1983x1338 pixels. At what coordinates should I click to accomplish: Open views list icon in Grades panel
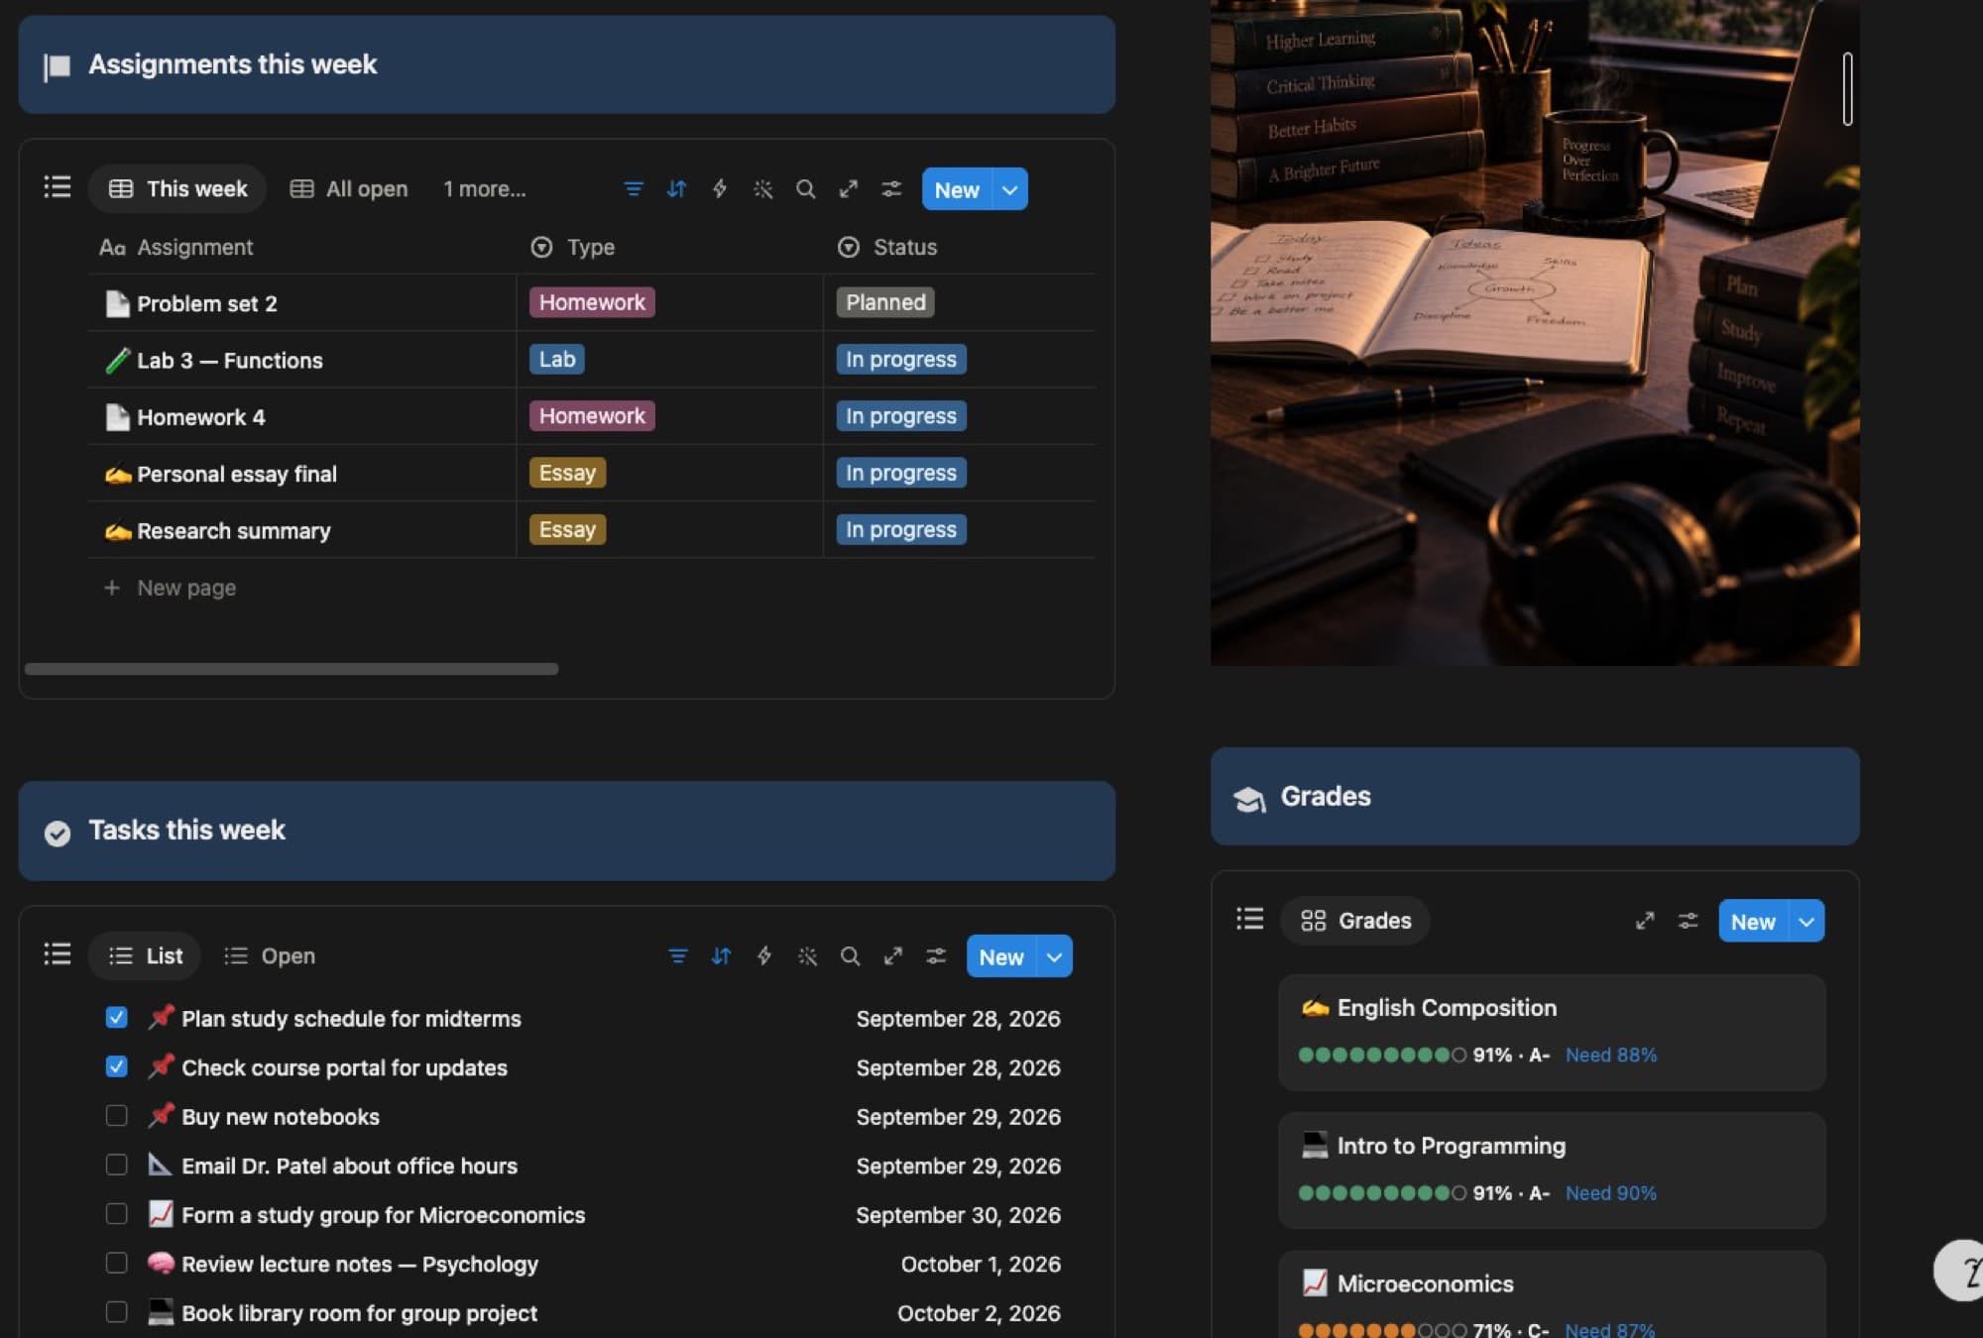point(1250,919)
